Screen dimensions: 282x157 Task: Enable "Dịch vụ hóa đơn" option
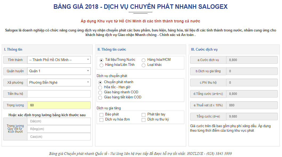(x=101, y=120)
